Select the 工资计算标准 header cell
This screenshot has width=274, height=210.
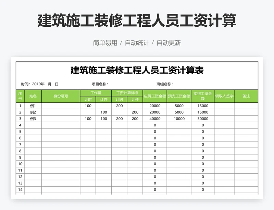tap(127, 93)
